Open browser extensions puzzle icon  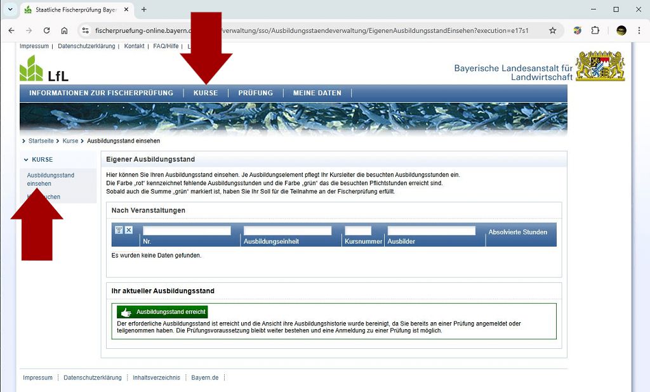coord(595,30)
